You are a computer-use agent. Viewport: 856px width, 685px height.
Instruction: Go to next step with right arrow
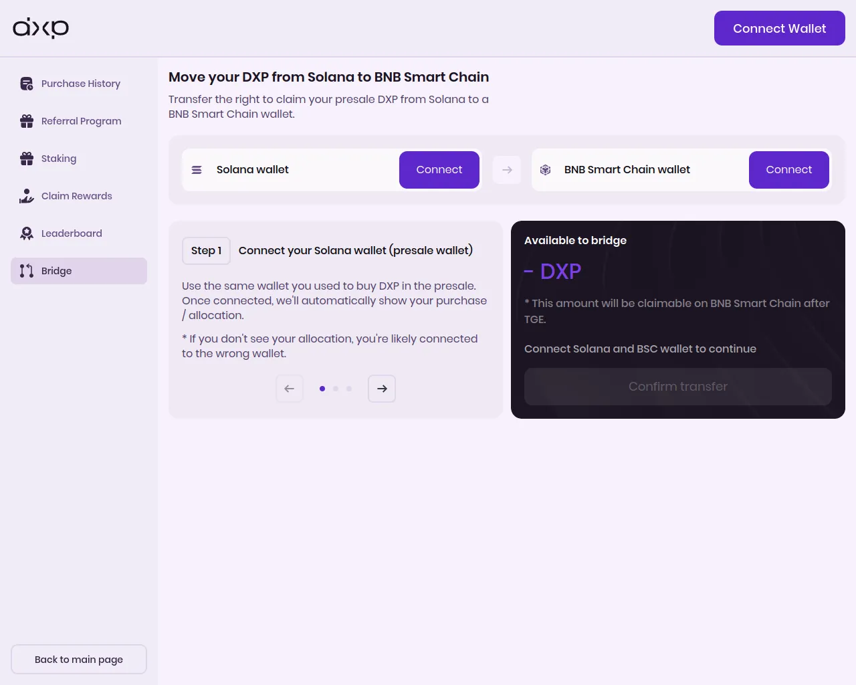(x=382, y=389)
